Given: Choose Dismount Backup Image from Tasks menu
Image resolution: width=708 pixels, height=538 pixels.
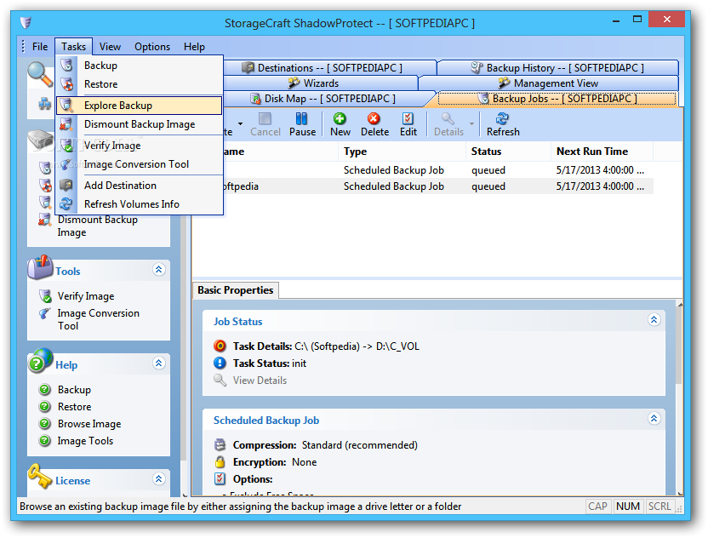Looking at the screenshot, I should click(140, 124).
